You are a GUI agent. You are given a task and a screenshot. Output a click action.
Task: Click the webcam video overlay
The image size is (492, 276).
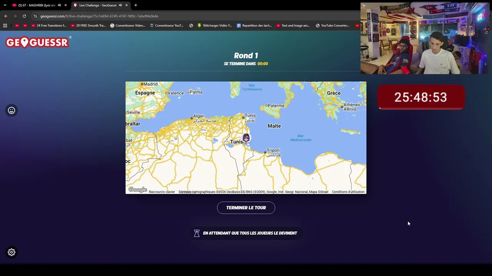click(425, 38)
